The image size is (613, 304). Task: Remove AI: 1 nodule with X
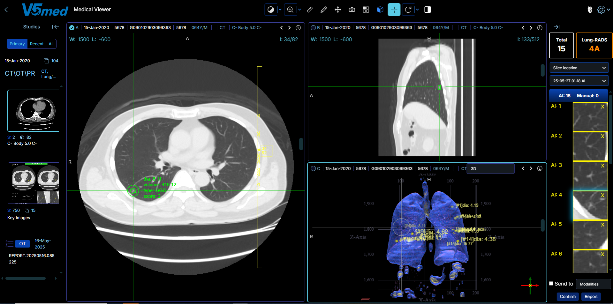[602, 107]
